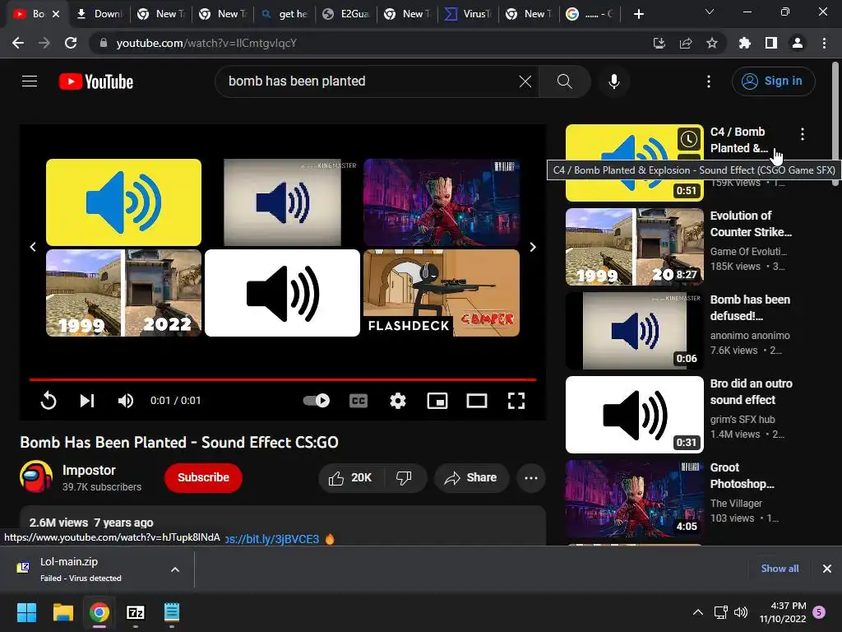Dislike the video
This screenshot has width=842, height=632.
coord(405,478)
